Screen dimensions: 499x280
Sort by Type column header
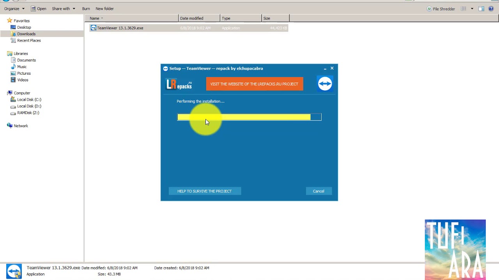pos(241,18)
